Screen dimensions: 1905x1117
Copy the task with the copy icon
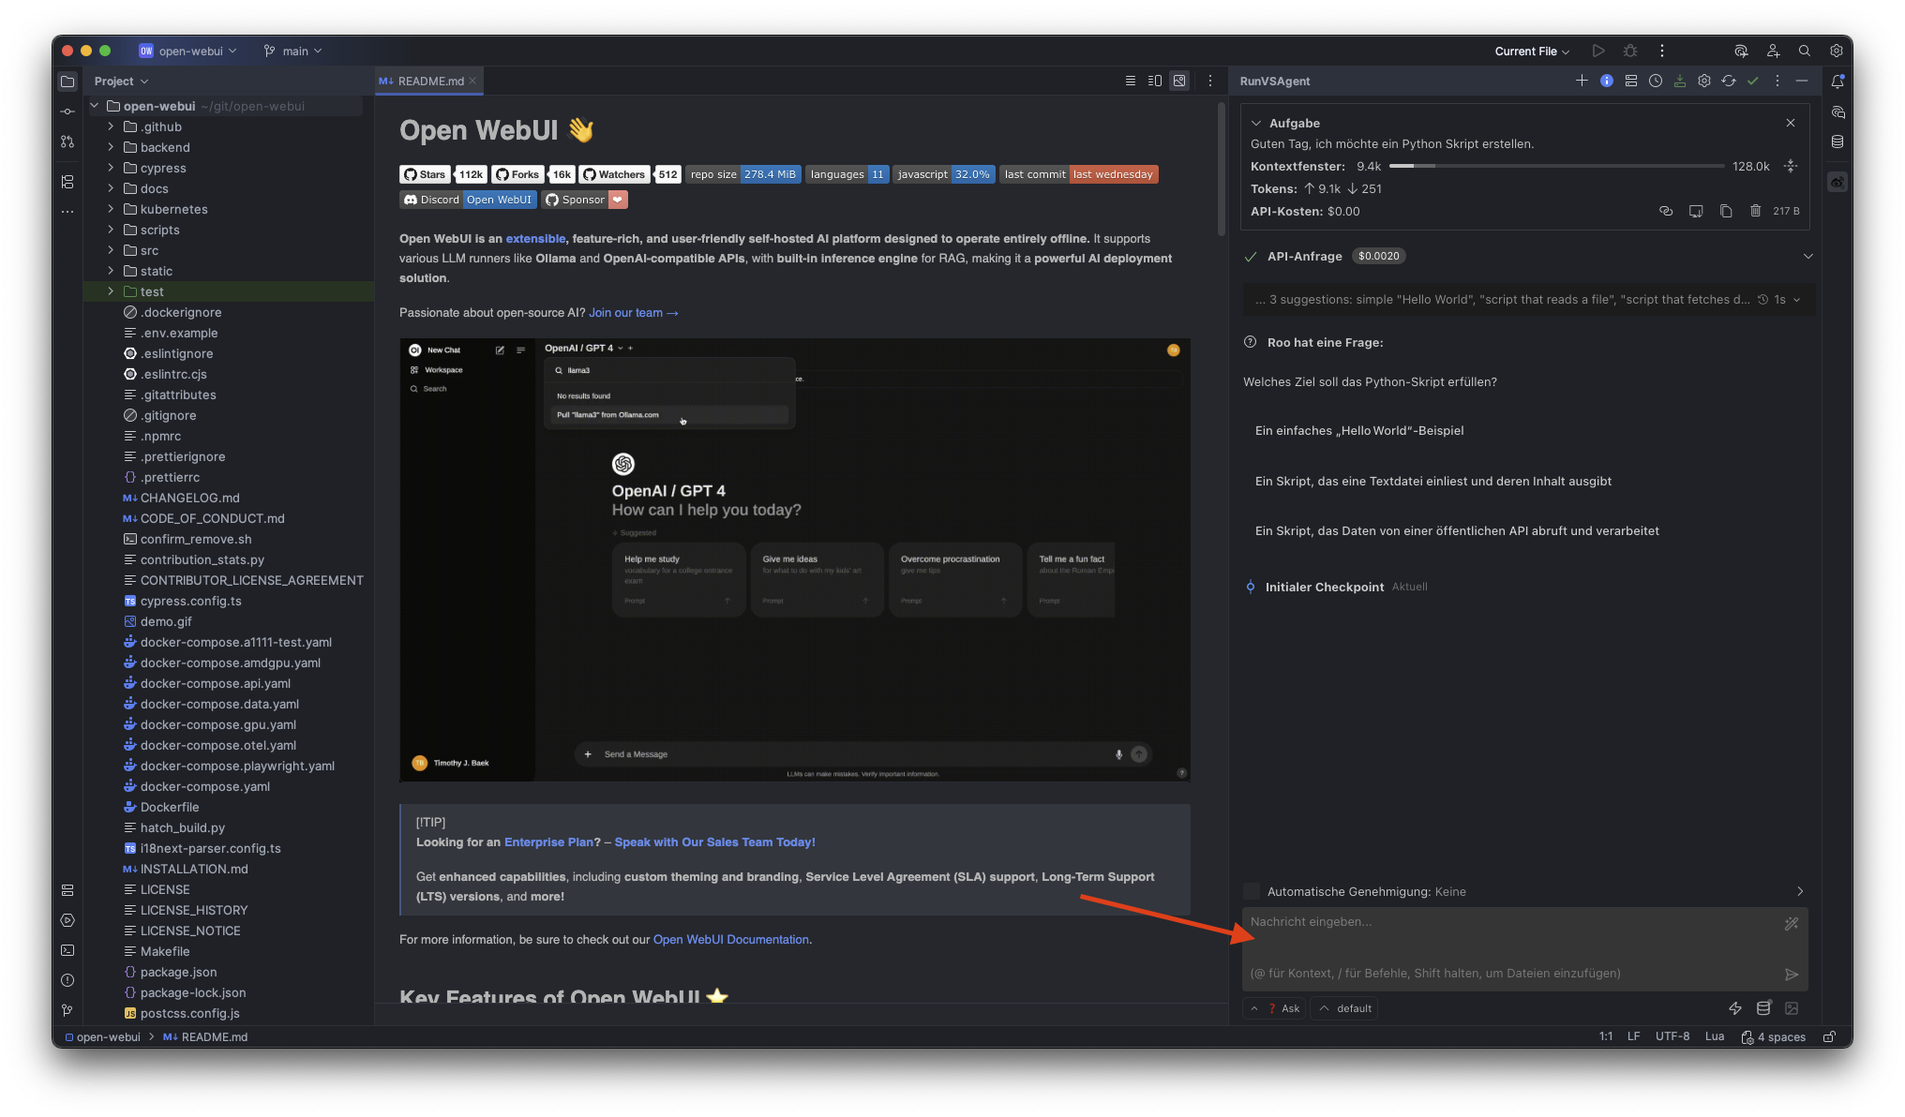click(1726, 211)
